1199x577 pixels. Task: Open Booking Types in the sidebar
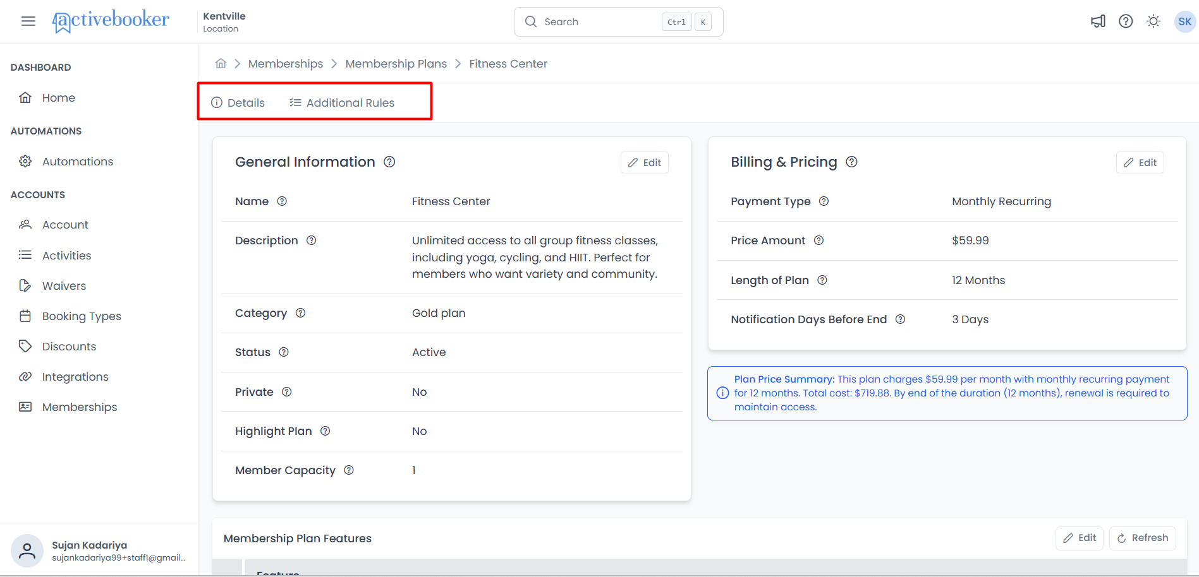[x=82, y=316]
